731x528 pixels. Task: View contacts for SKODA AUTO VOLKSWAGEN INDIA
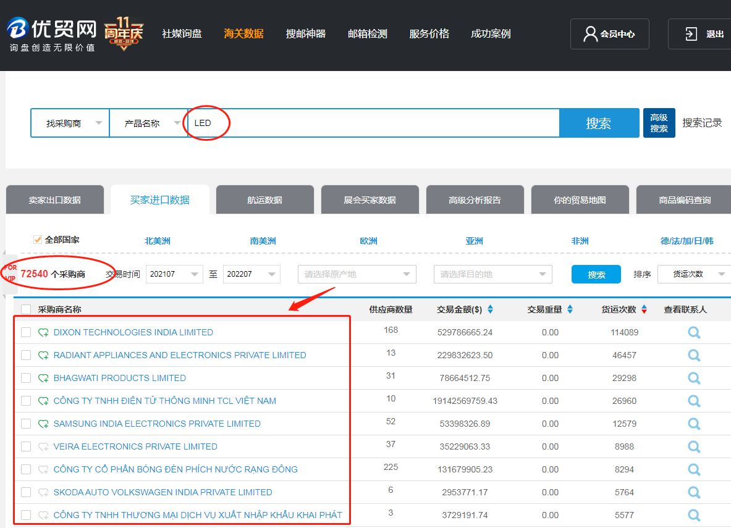(694, 492)
